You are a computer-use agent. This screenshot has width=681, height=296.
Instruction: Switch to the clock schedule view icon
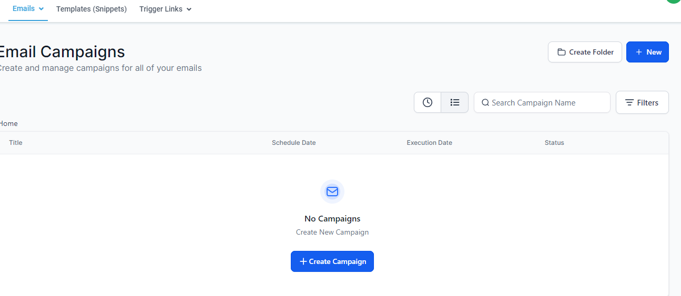tap(428, 102)
